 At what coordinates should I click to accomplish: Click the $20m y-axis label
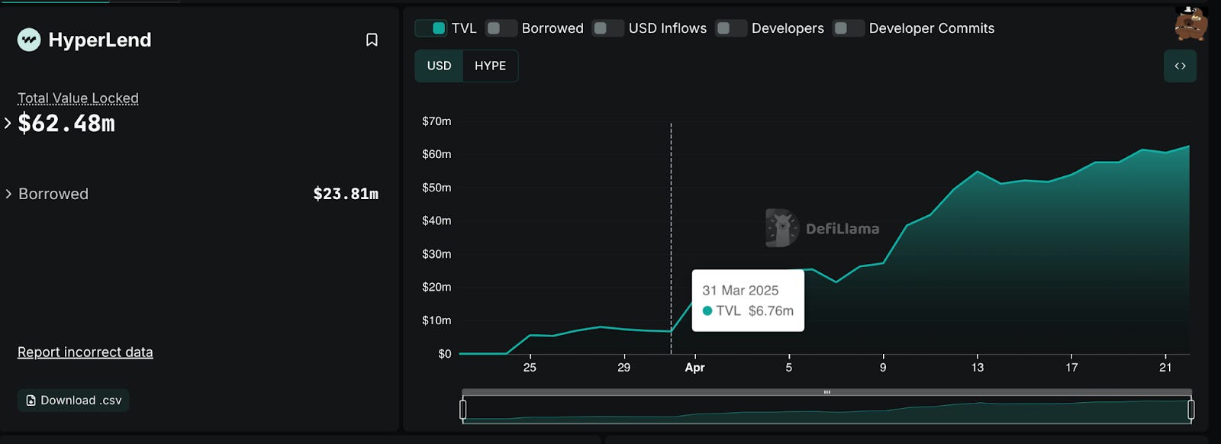coord(437,287)
